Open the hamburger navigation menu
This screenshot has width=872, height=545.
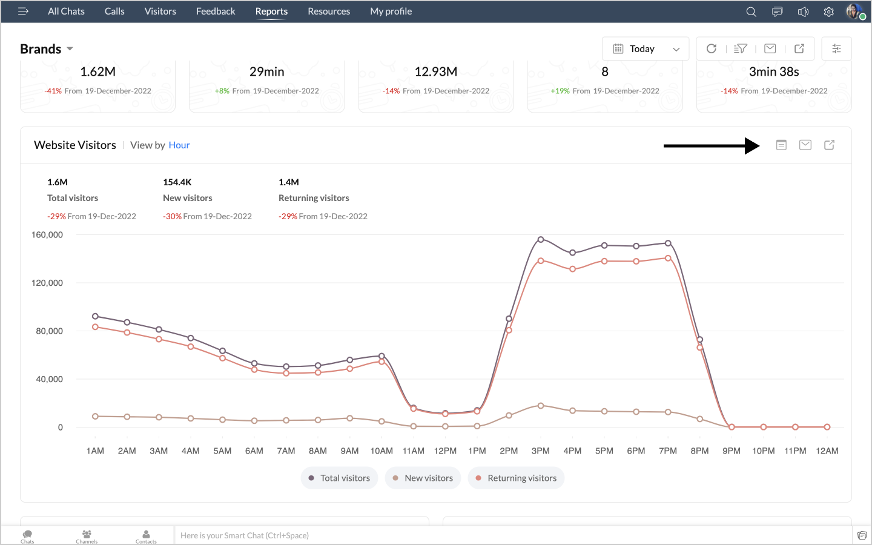pos(24,12)
